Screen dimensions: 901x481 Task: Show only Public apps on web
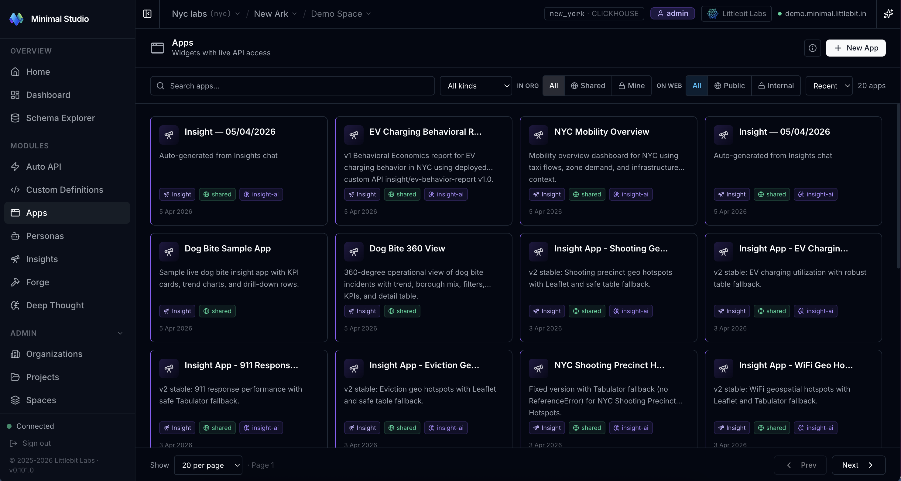729,85
